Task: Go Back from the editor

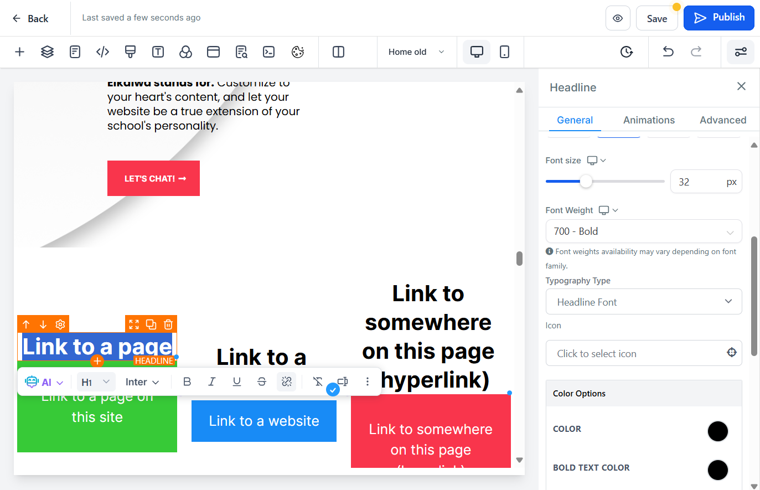Action: pos(30,18)
